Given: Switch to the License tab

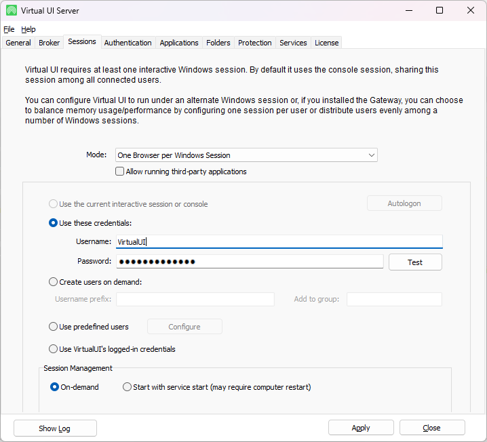Looking at the screenshot, I should 326,43.
